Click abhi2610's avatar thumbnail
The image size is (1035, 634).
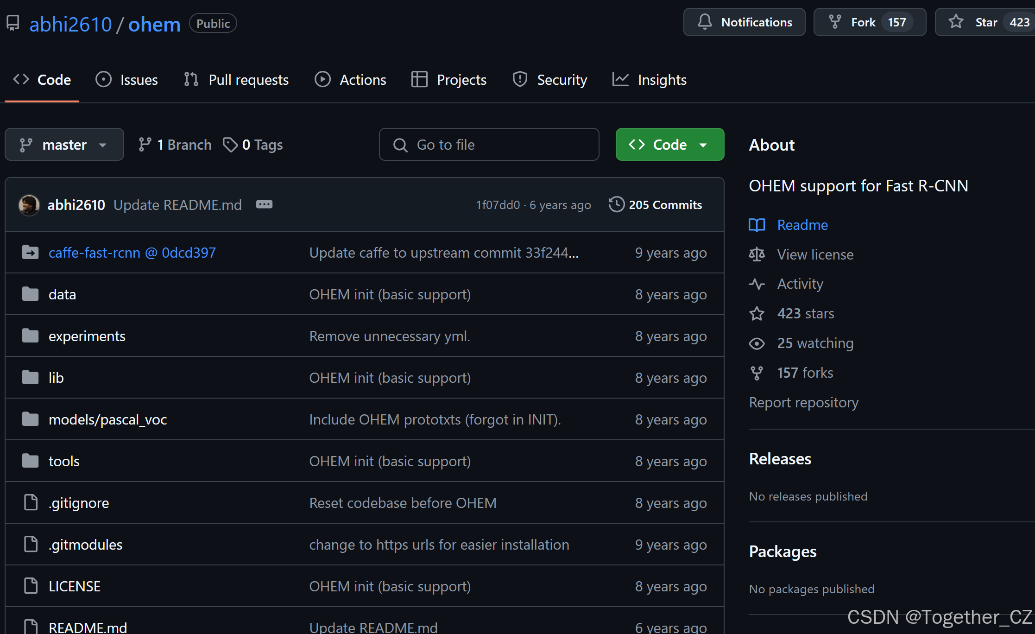click(x=29, y=204)
